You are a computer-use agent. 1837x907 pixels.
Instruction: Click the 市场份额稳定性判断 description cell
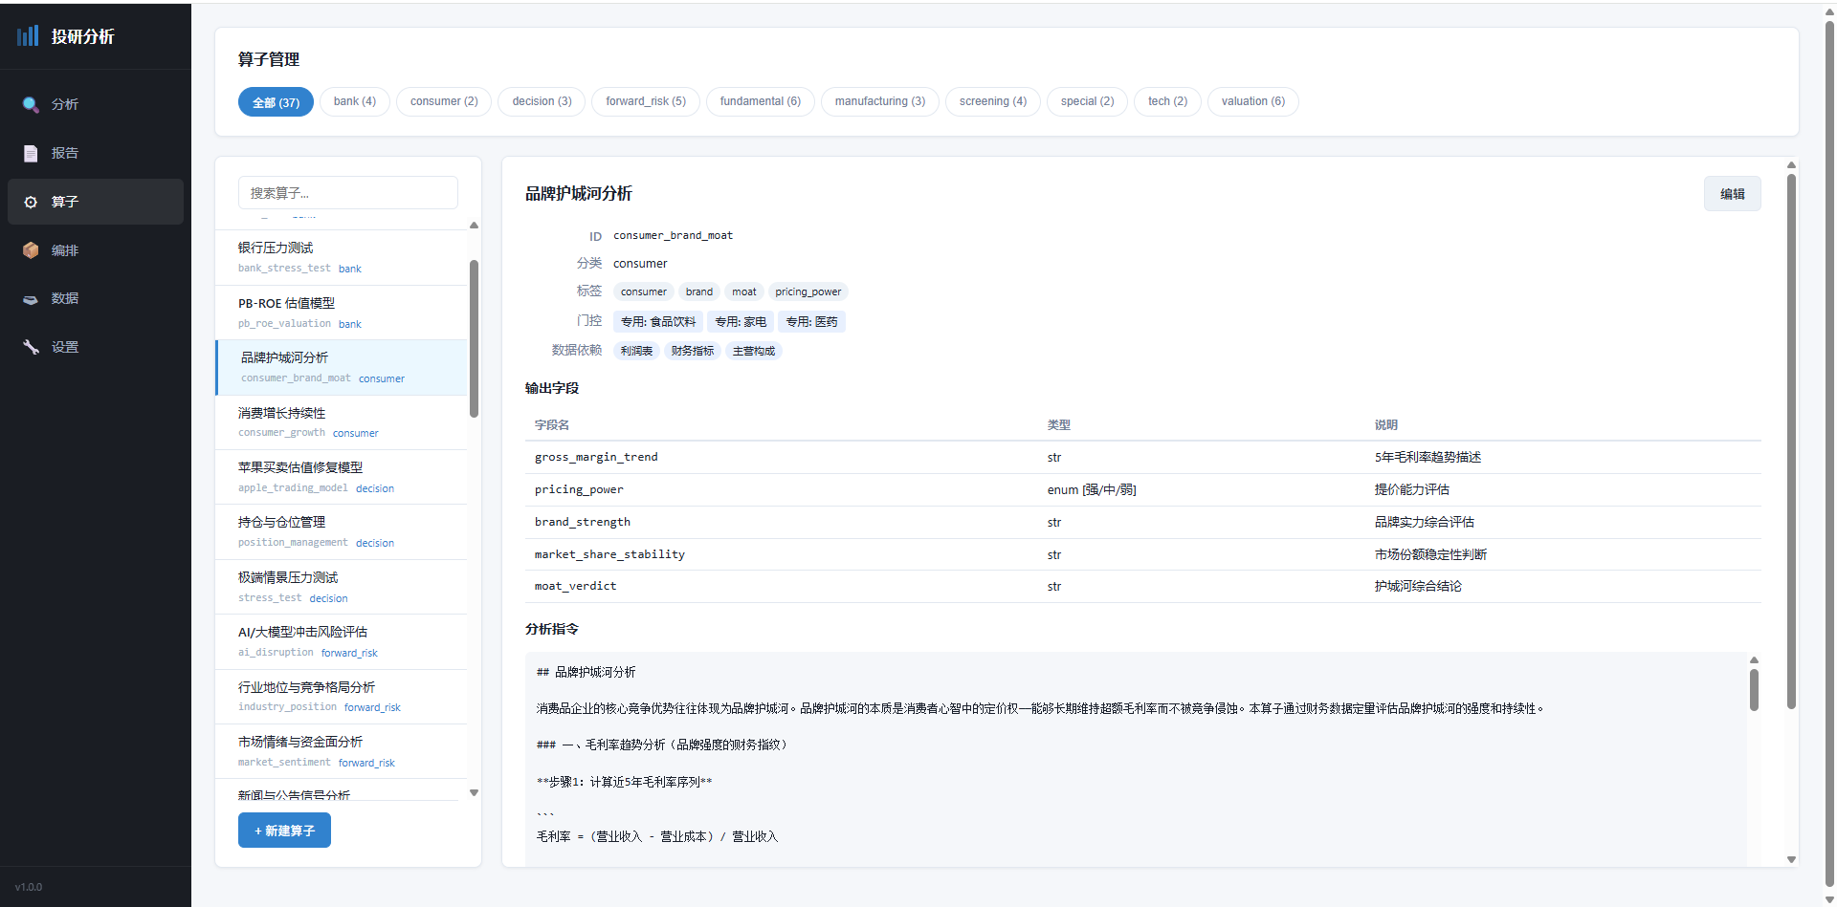[1430, 555]
